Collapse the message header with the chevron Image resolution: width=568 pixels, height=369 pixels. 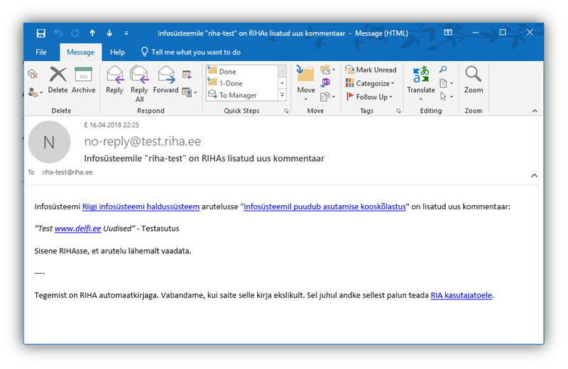click(534, 175)
